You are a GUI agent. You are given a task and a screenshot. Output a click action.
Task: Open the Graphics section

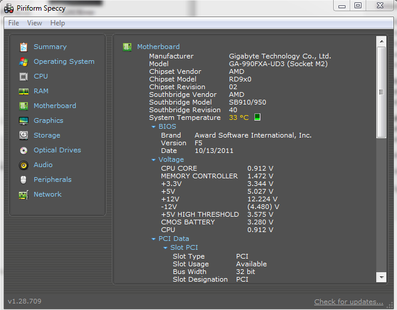coord(49,120)
